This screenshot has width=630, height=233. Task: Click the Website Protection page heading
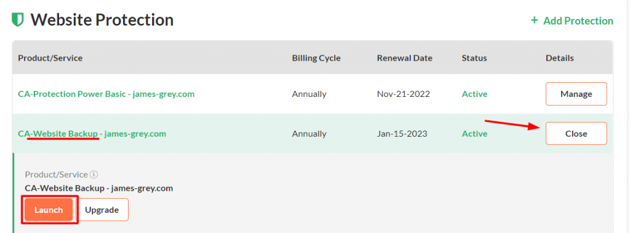[x=102, y=20]
